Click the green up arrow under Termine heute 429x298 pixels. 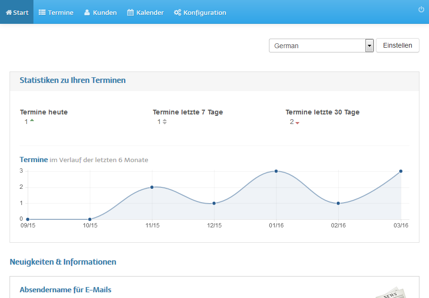point(32,120)
